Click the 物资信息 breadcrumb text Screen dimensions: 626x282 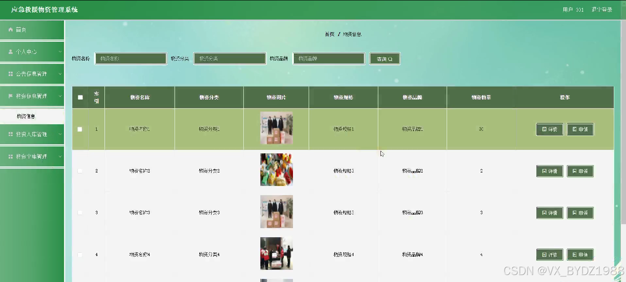tap(352, 34)
